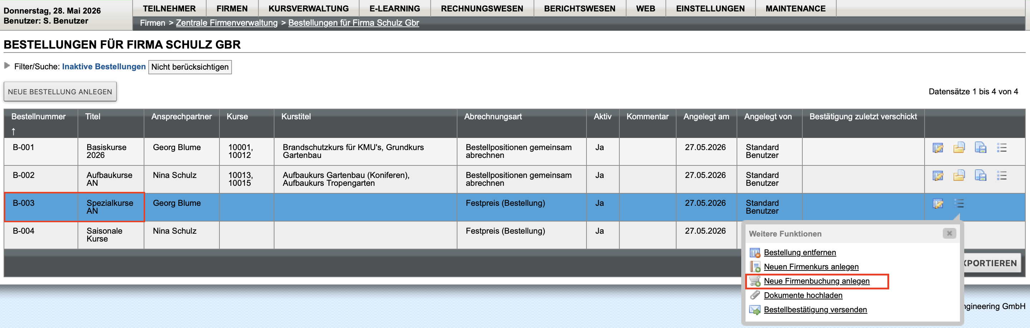Click the Bestellung entfernen link

click(x=800, y=253)
